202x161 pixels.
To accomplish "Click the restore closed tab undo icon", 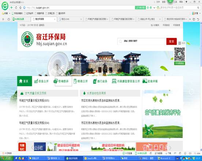I will tap(198, 19).
